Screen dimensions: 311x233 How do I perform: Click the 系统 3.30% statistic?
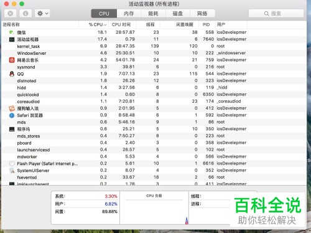click(86, 196)
